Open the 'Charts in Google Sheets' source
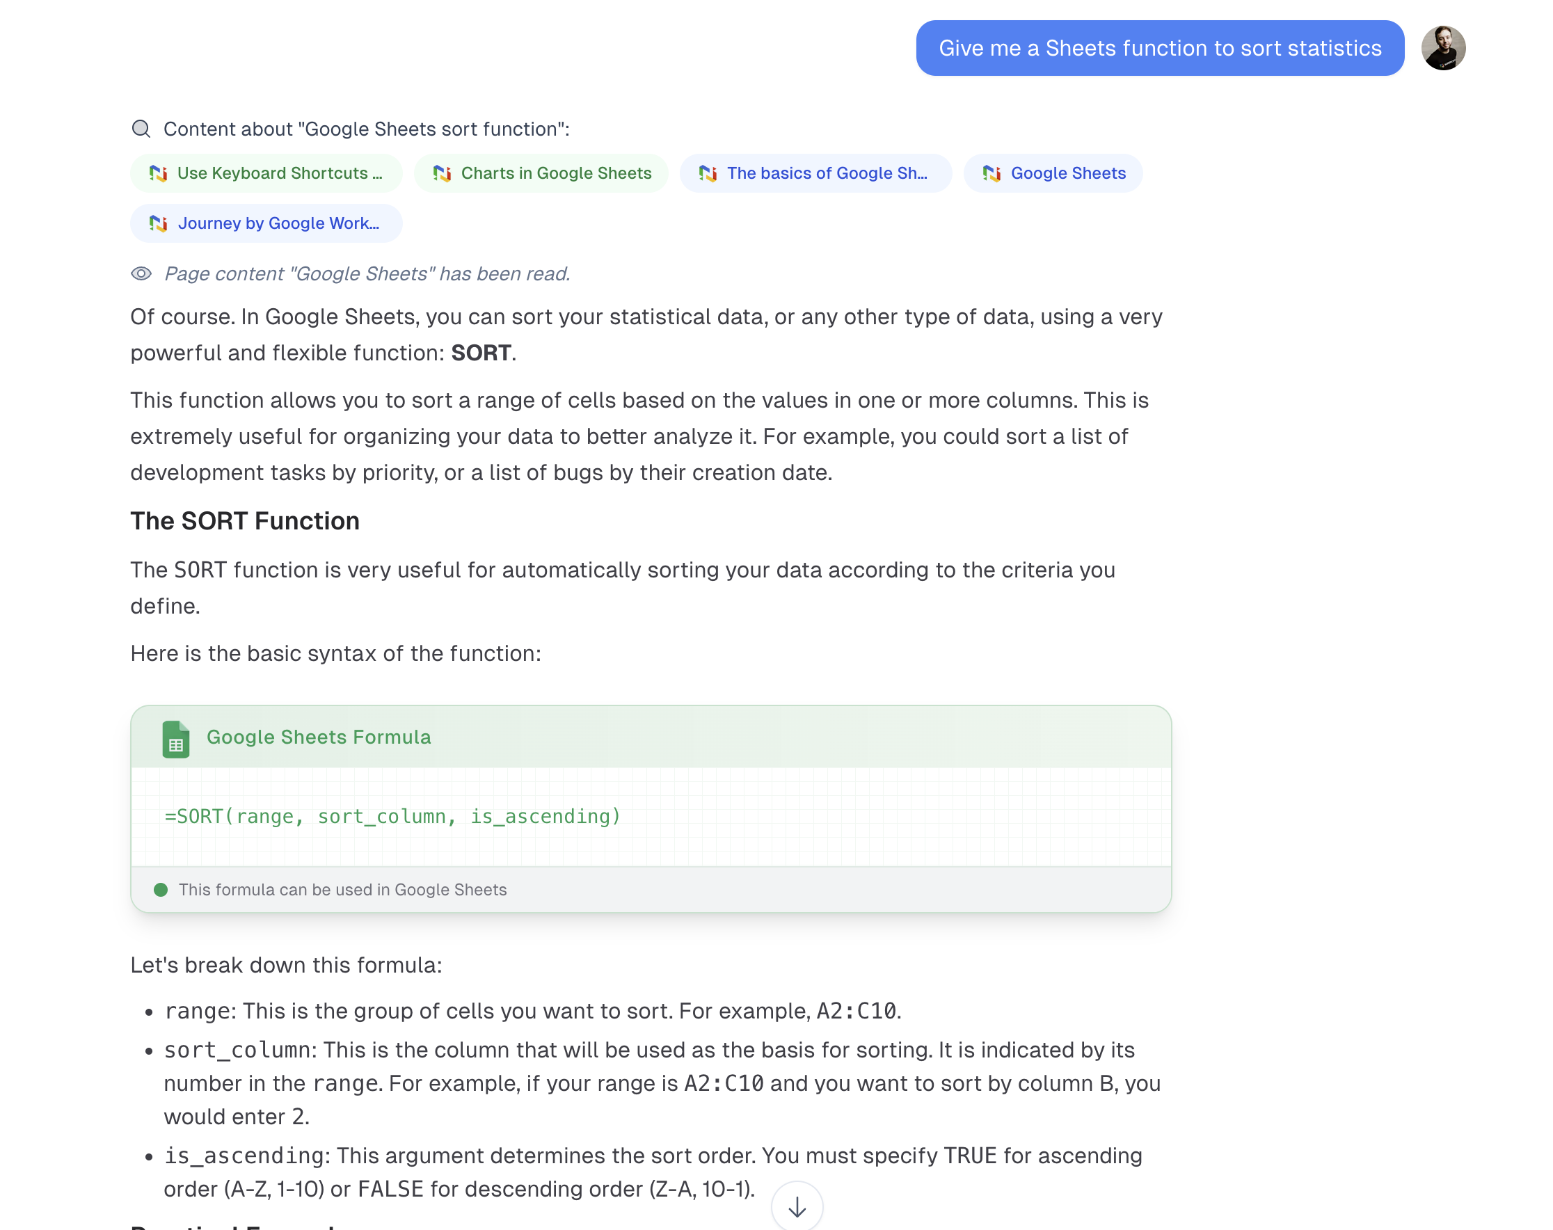The image size is (1553, 1230). [556, 173]
